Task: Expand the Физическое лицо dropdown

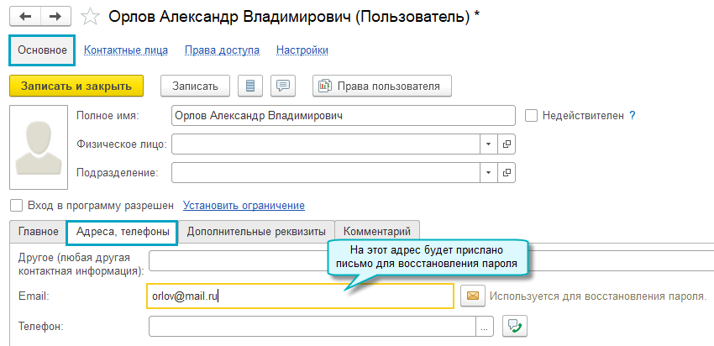Action: [488, 144]
